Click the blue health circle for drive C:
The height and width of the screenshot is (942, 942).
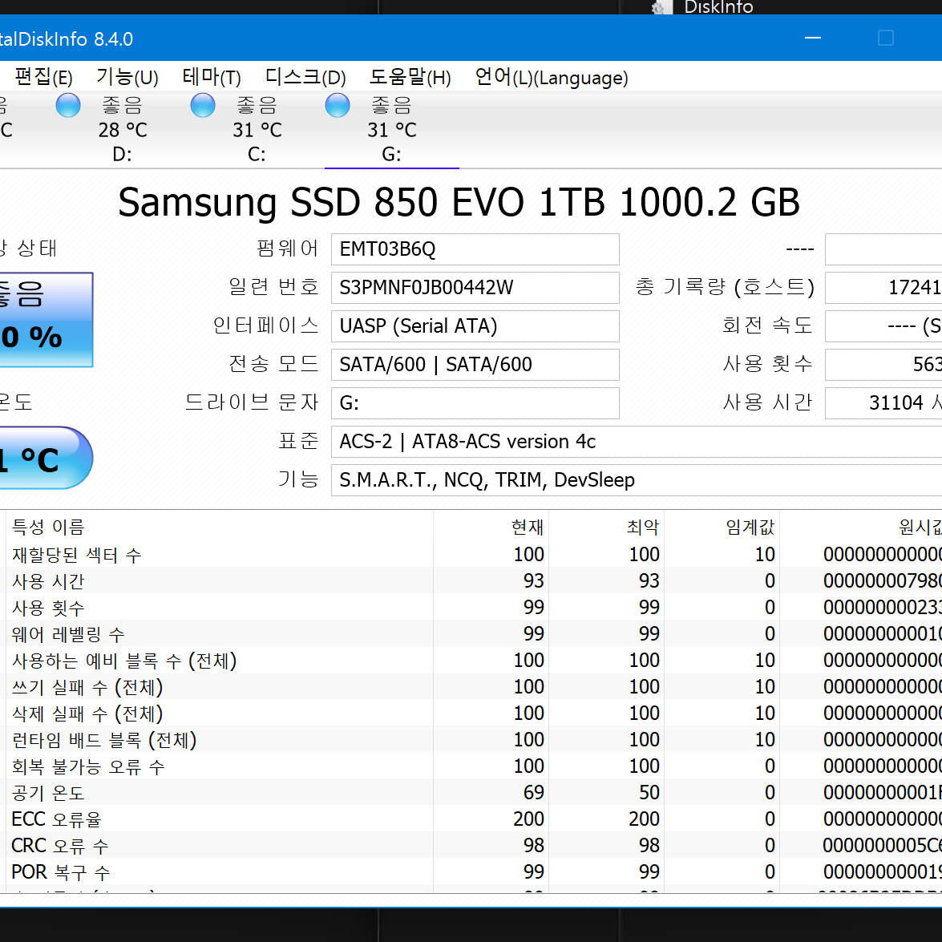coord(203,106)
